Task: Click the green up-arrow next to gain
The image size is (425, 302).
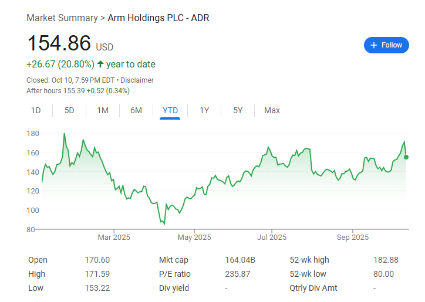Action: click(100, 64)
